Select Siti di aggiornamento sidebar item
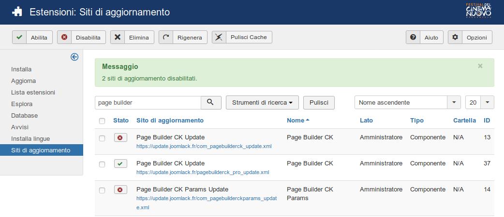504x217 pixels. pyautogui.click(x=42, y=150)
